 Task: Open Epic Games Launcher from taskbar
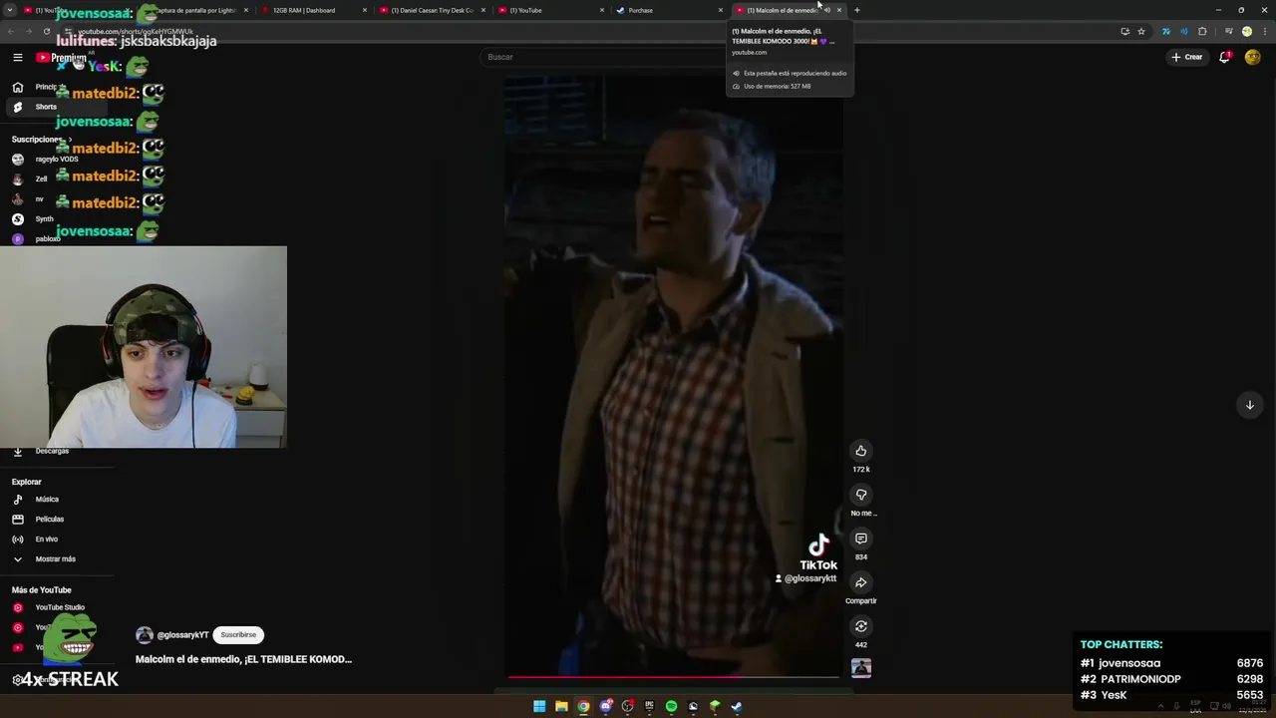click(x=649, y=706)
